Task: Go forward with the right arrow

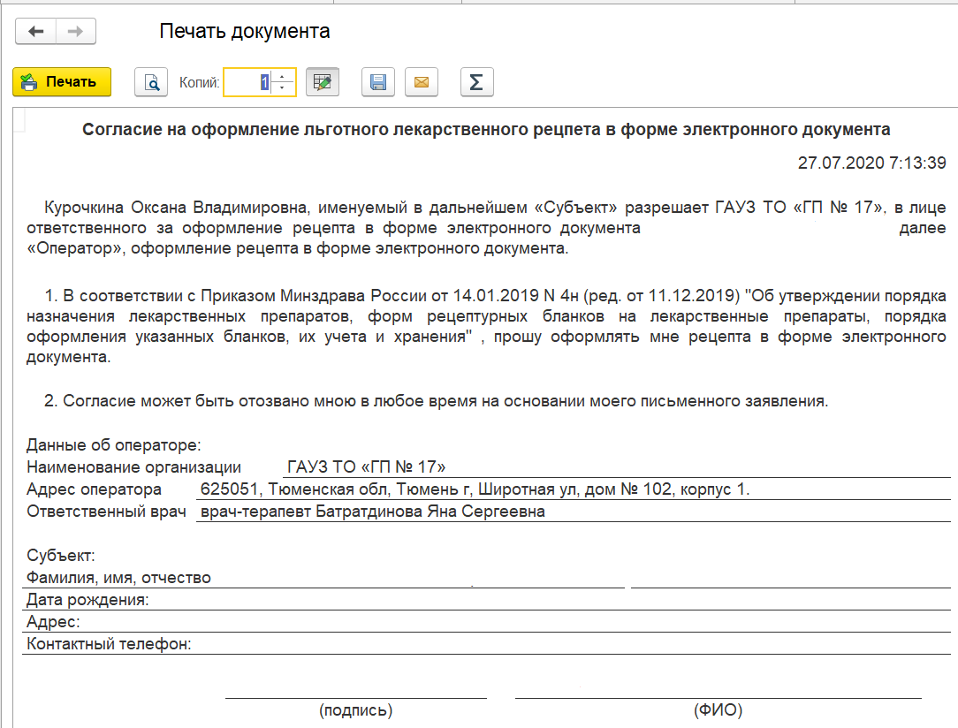Action: pyautogui.click(x=75, y=32)
